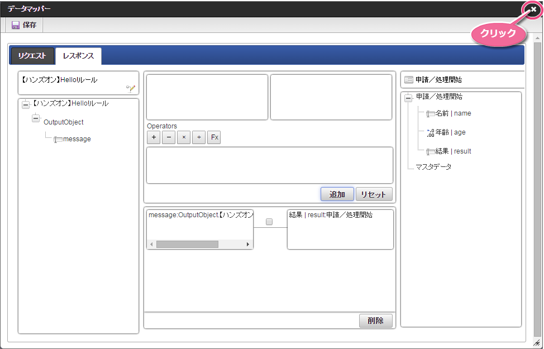Close the データマッパー dialog

pos(533,9)
